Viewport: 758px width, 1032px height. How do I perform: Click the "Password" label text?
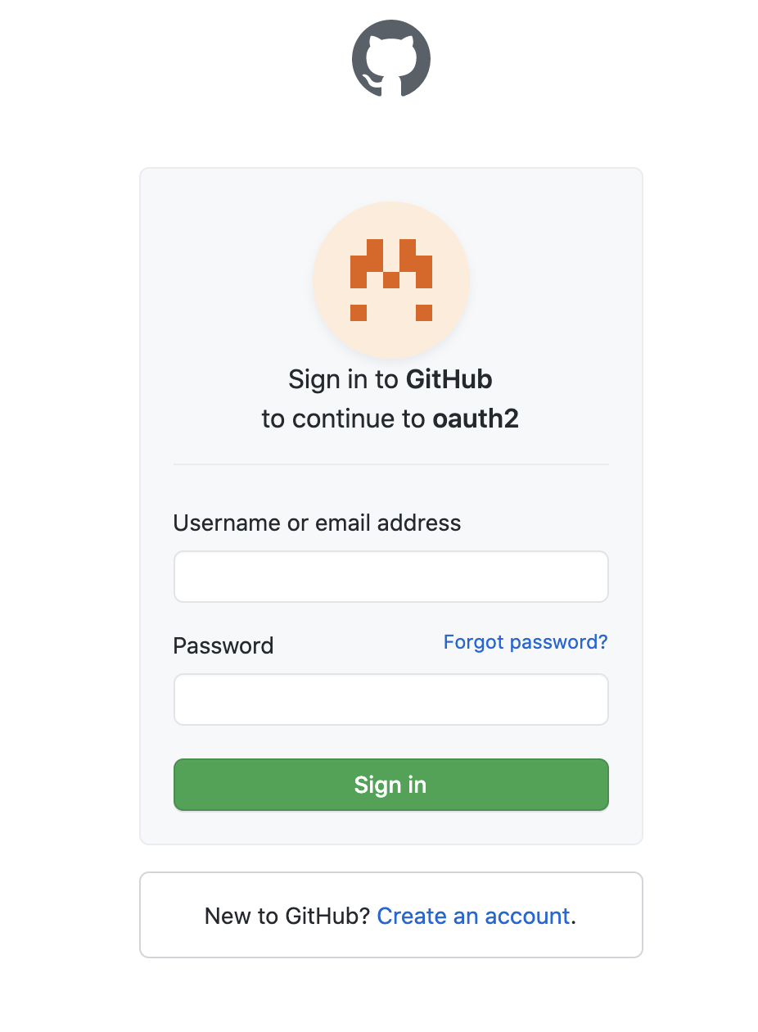coord(223,645)
